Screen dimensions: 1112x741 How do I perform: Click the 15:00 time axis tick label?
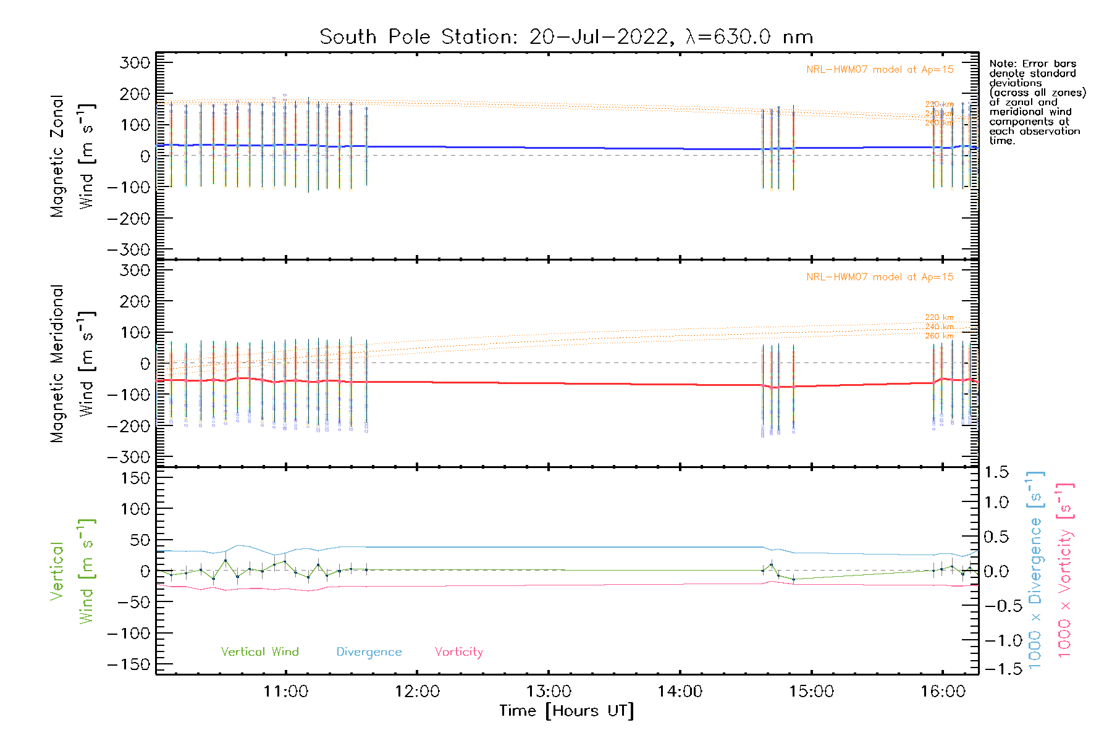811,692
